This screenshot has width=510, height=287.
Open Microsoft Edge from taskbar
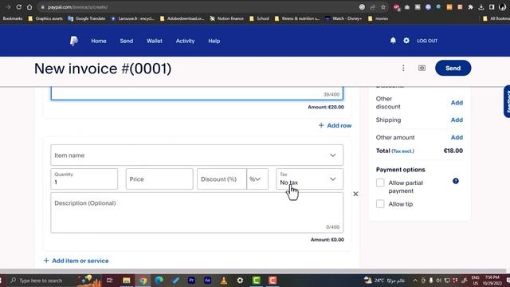pos(159,280)
